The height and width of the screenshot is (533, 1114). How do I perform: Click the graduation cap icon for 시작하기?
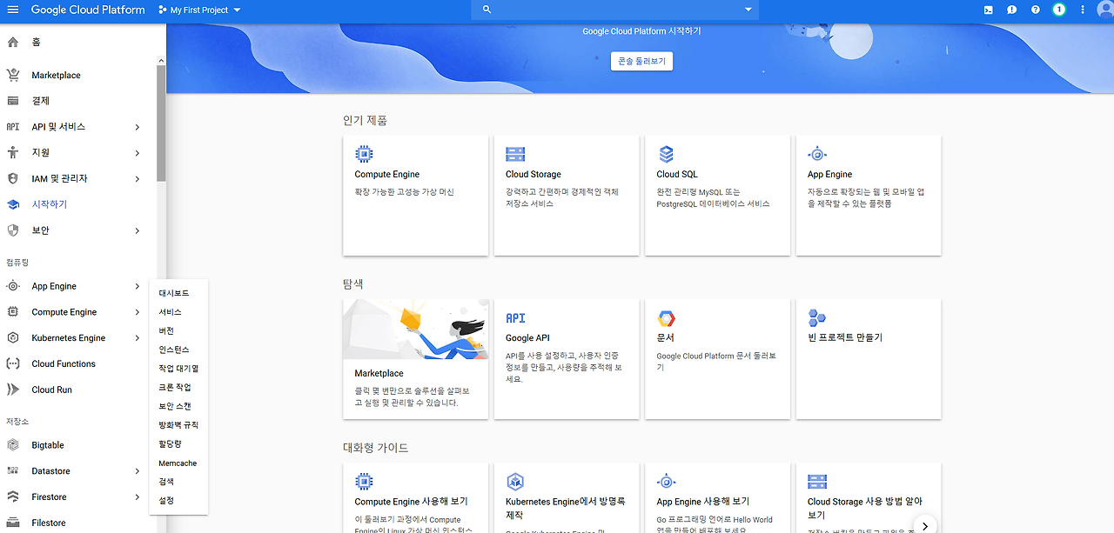point(13,204)
